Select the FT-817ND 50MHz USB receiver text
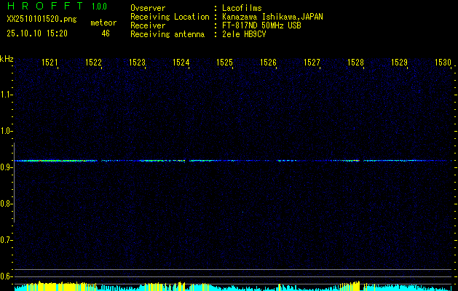The image size is (458, 291). point(261,25)
